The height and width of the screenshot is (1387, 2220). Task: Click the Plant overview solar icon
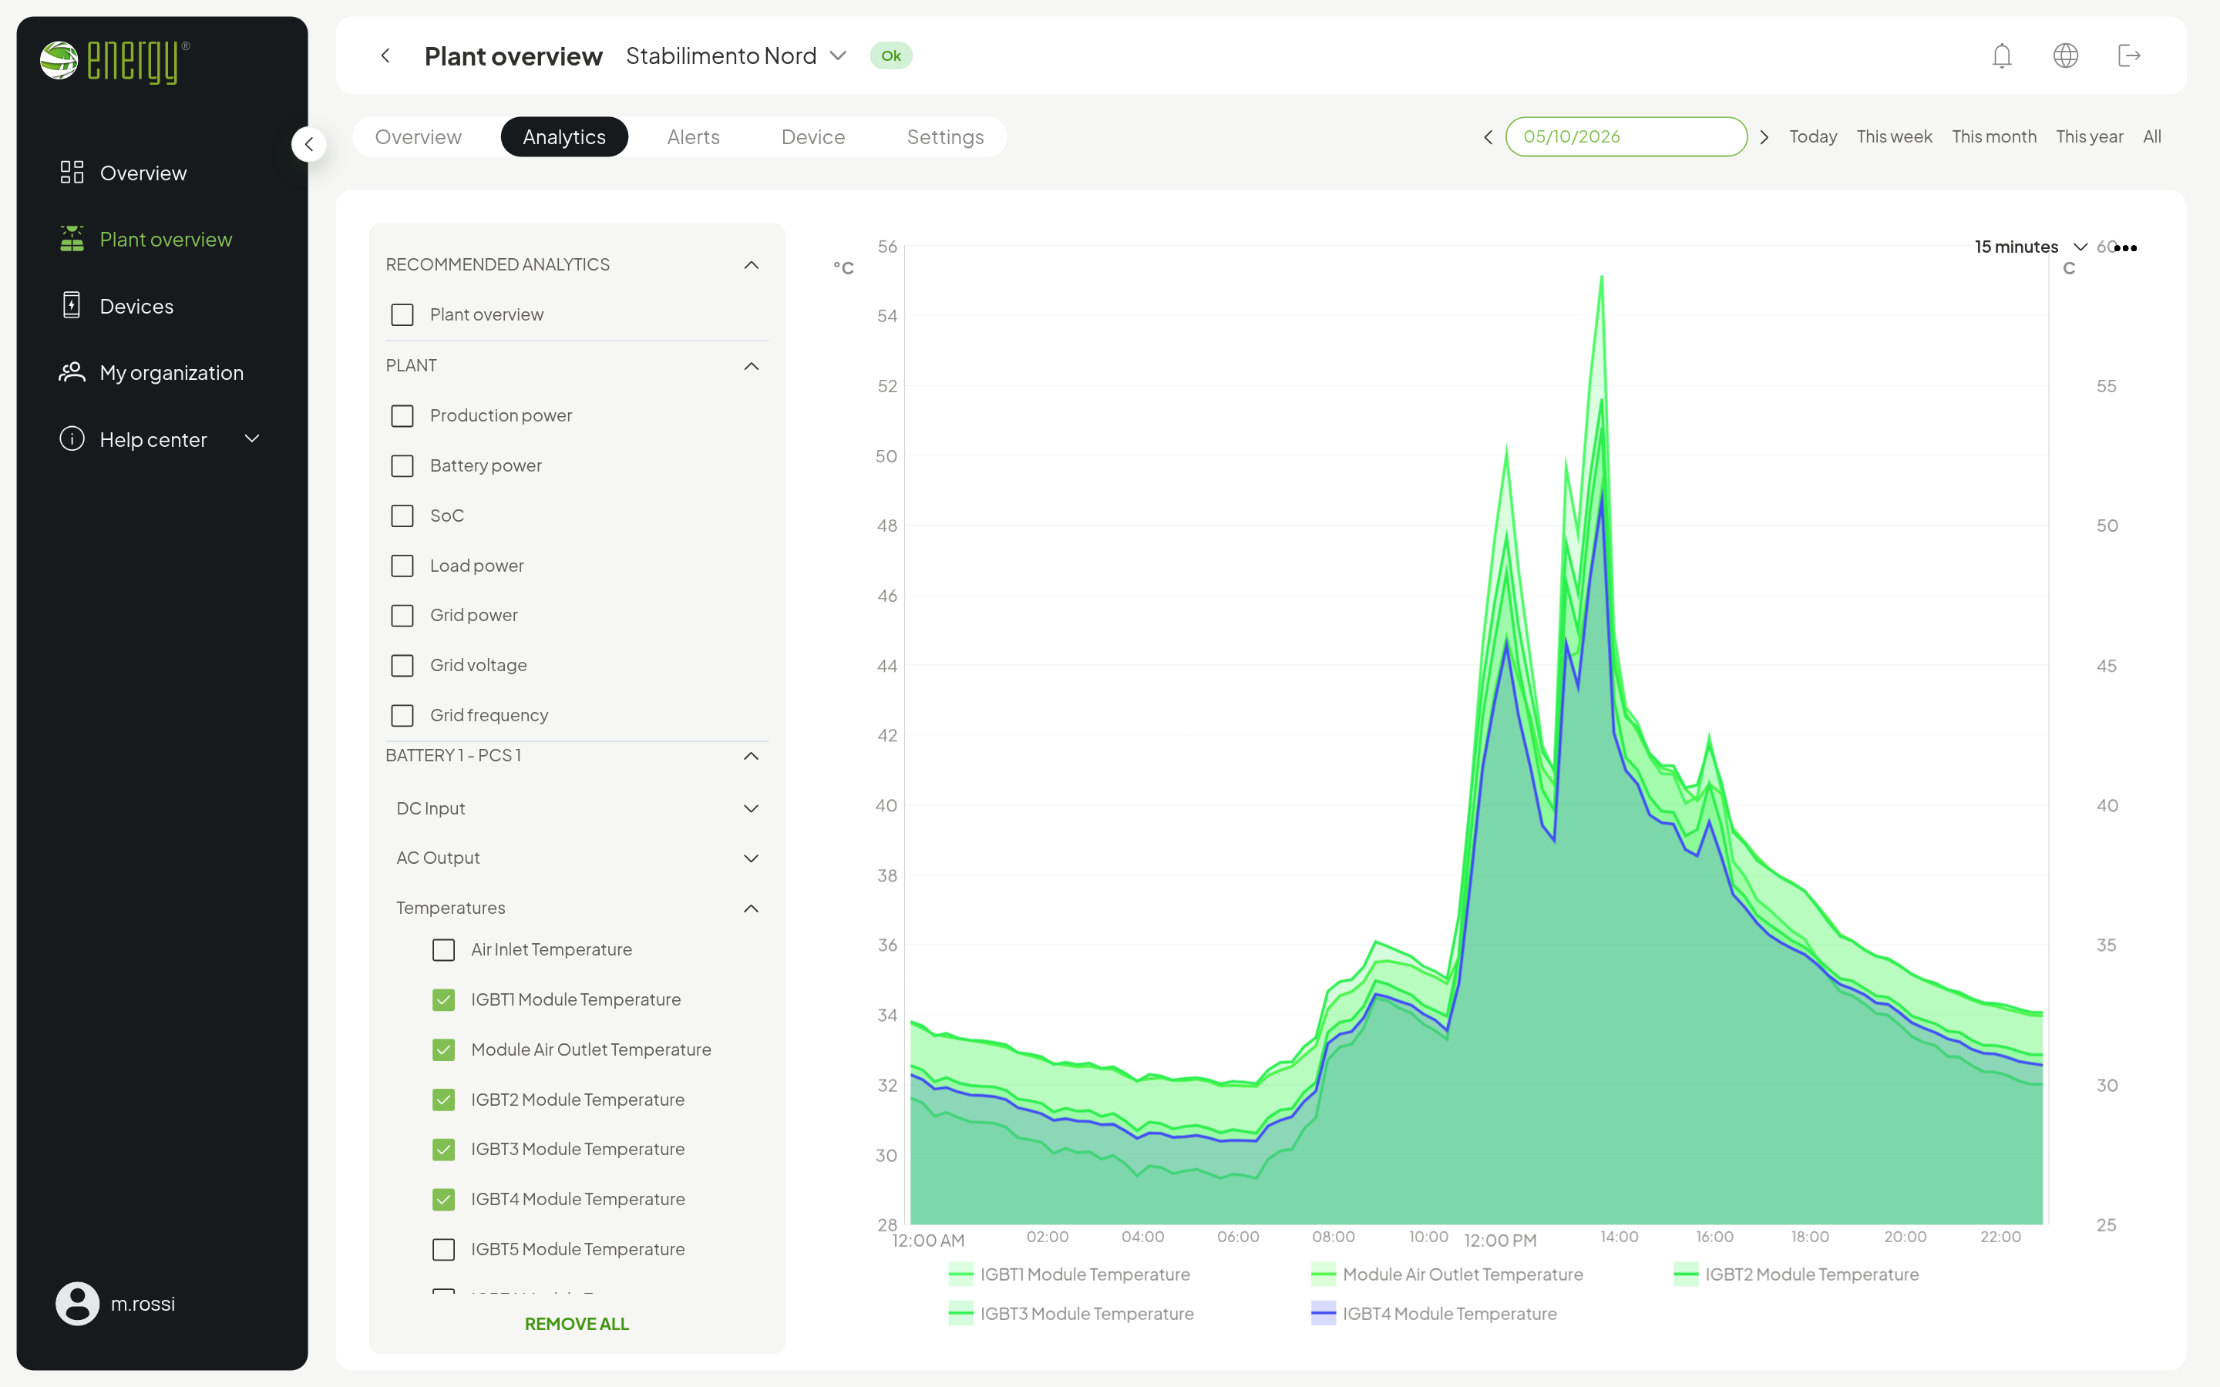[72, 239]
